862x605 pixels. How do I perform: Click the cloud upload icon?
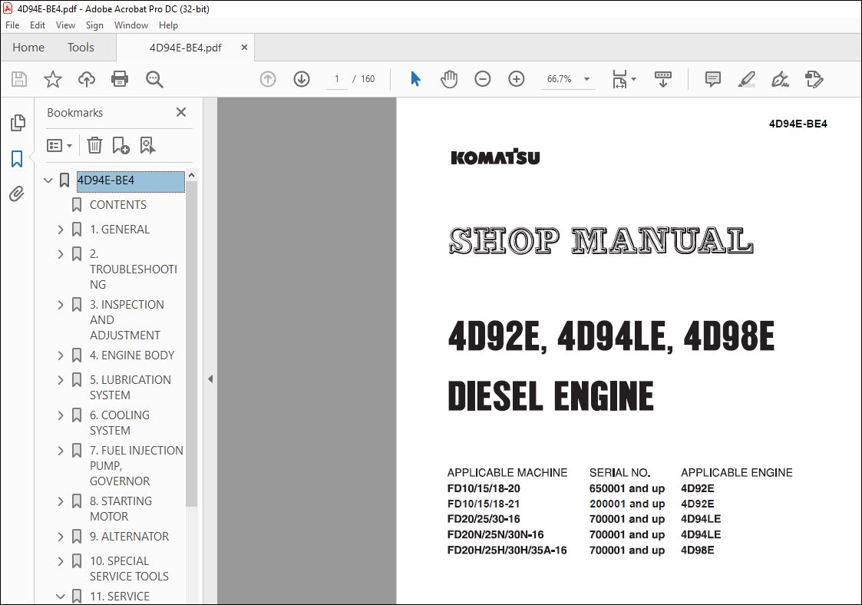(x=86, y=79)
